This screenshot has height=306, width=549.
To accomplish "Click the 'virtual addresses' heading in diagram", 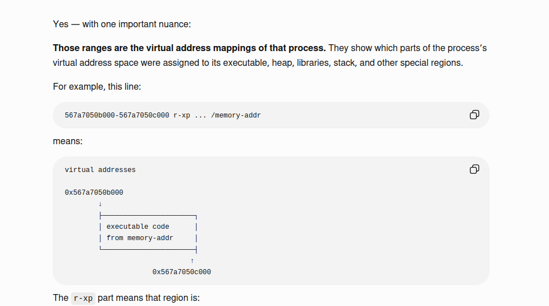I will click(x=100, y=170).
